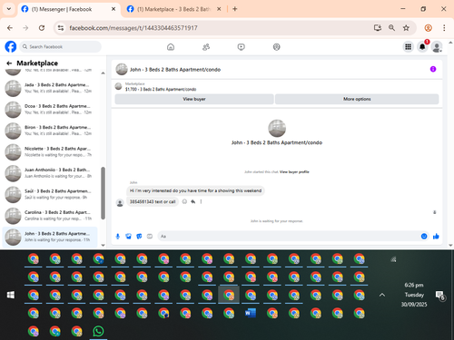Open the Juan Anthoniio conversation
The height and width of the screenshot is (340, 454).
(x=50, y=173)
